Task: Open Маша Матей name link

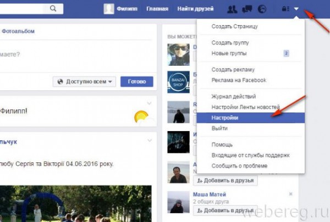Action: [210, 194]
